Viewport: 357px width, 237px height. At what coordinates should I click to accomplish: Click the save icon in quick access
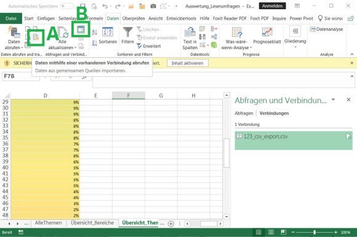82,6
